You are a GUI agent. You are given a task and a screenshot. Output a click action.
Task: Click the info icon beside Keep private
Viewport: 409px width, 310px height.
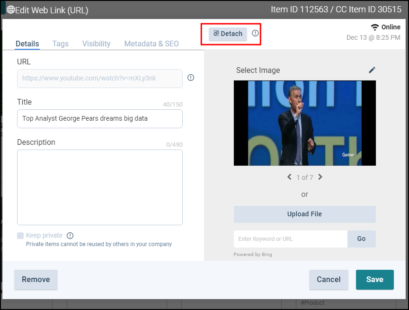(70, 236)
